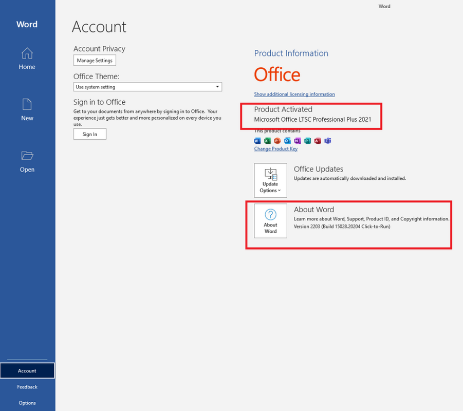Image resolution: width=463 pixels, height=411 pixels.
Task: Click the Account Privacy heading
Action: click(x=99, y=49)
